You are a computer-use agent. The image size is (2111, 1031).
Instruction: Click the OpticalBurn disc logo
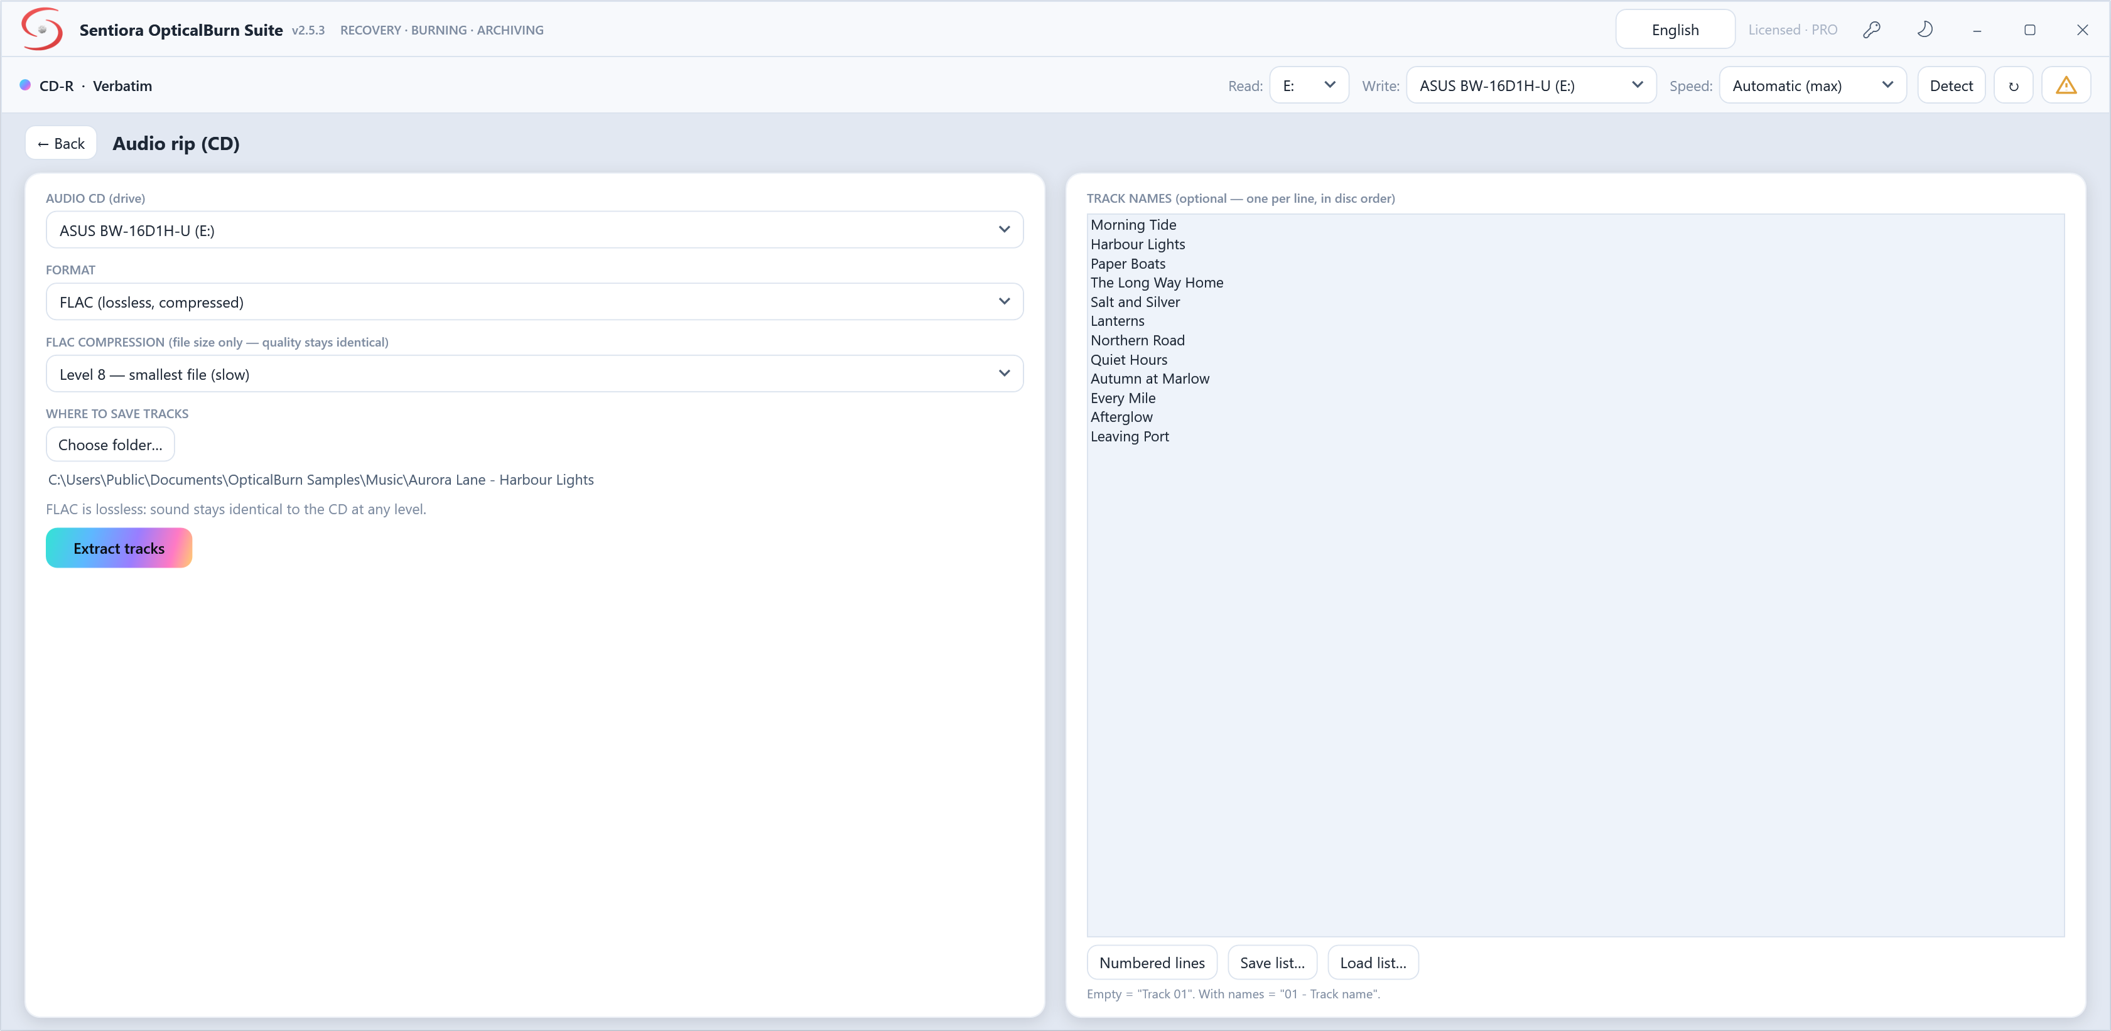[42, 29]
